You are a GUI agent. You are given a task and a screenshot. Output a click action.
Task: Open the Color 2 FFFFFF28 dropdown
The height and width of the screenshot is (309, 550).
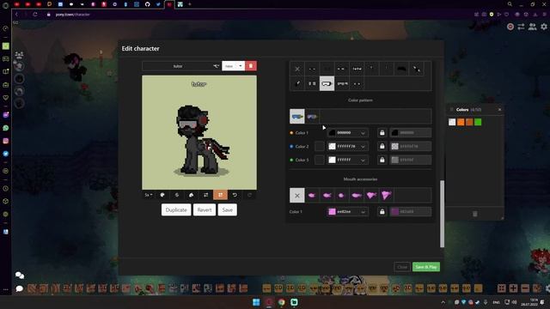pos(363,147)
